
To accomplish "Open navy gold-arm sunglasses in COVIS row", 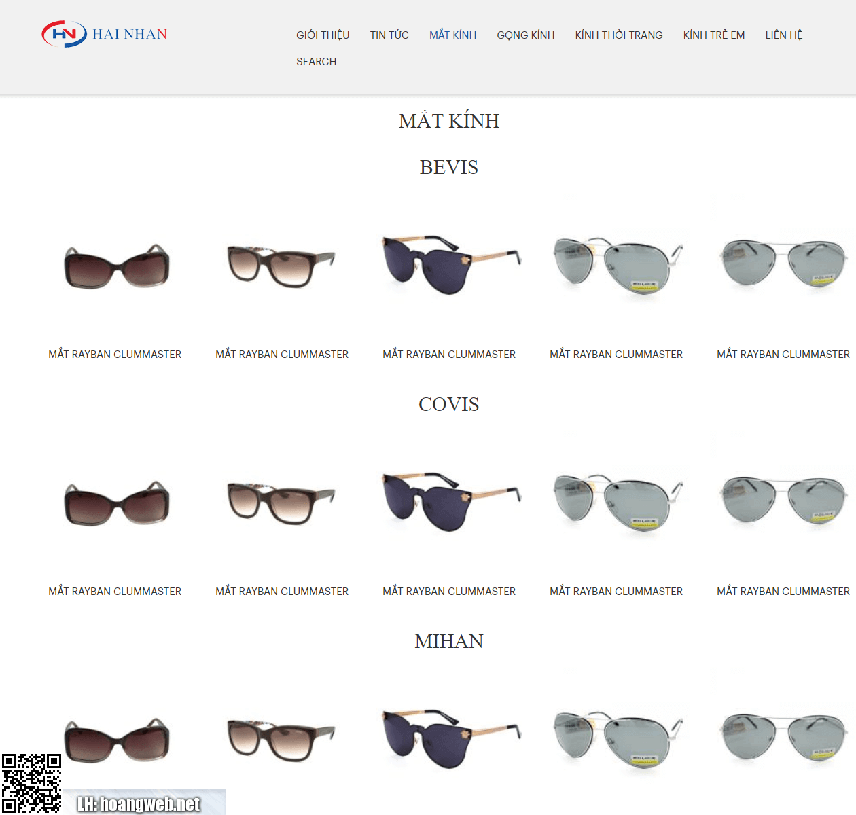I will pos(451,501).
